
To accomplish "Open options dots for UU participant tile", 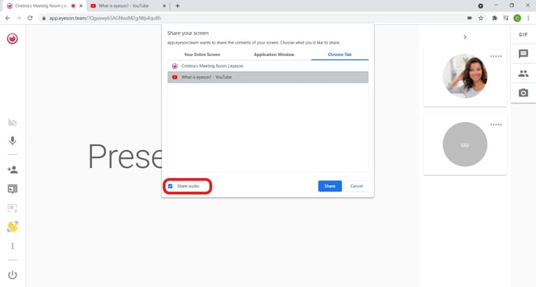I will [x=496, y=124].
